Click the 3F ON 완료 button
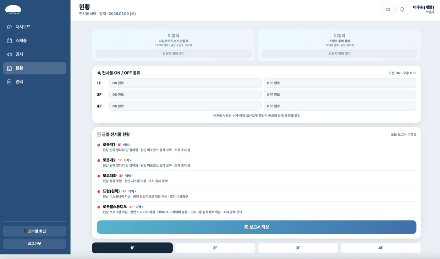The width and height of the screenshot is (440, 259). tap(185, 94)
